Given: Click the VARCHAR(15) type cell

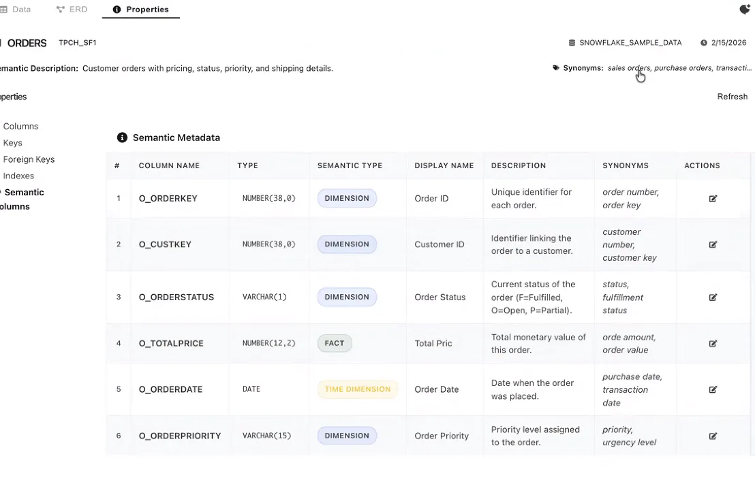Looking at the screenshot, I should click(266, 436).
